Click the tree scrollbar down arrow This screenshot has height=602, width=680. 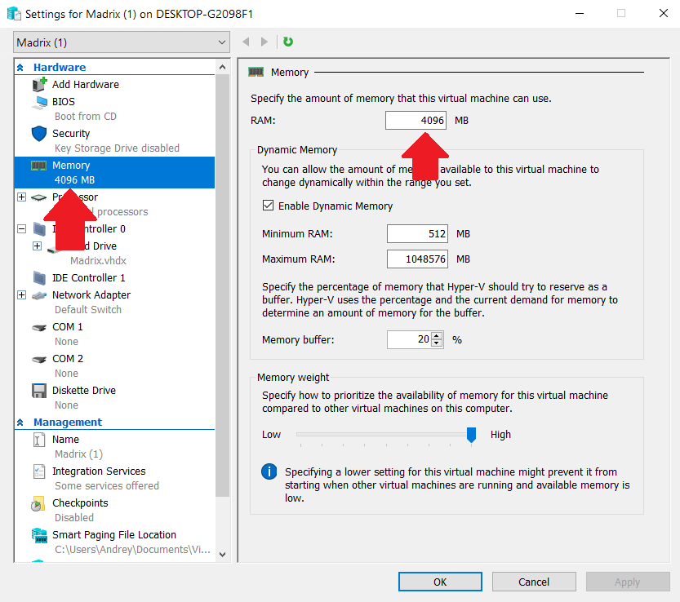223,555
